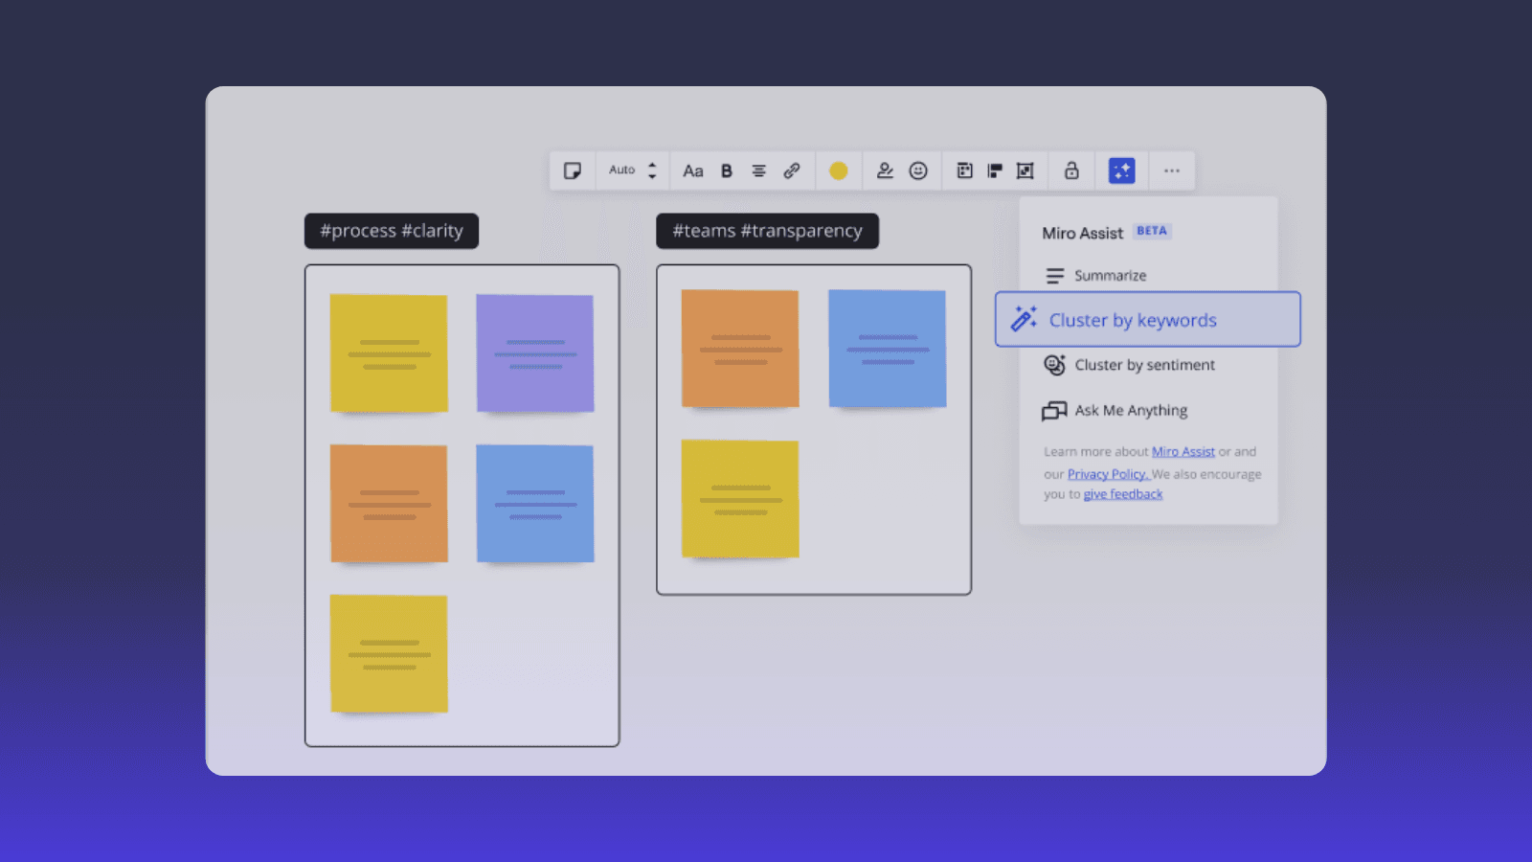The height and width of the screenshot is (862, 1532).
Task: Select the sticky note icon in toolbar
Action: tap(573, 170)
